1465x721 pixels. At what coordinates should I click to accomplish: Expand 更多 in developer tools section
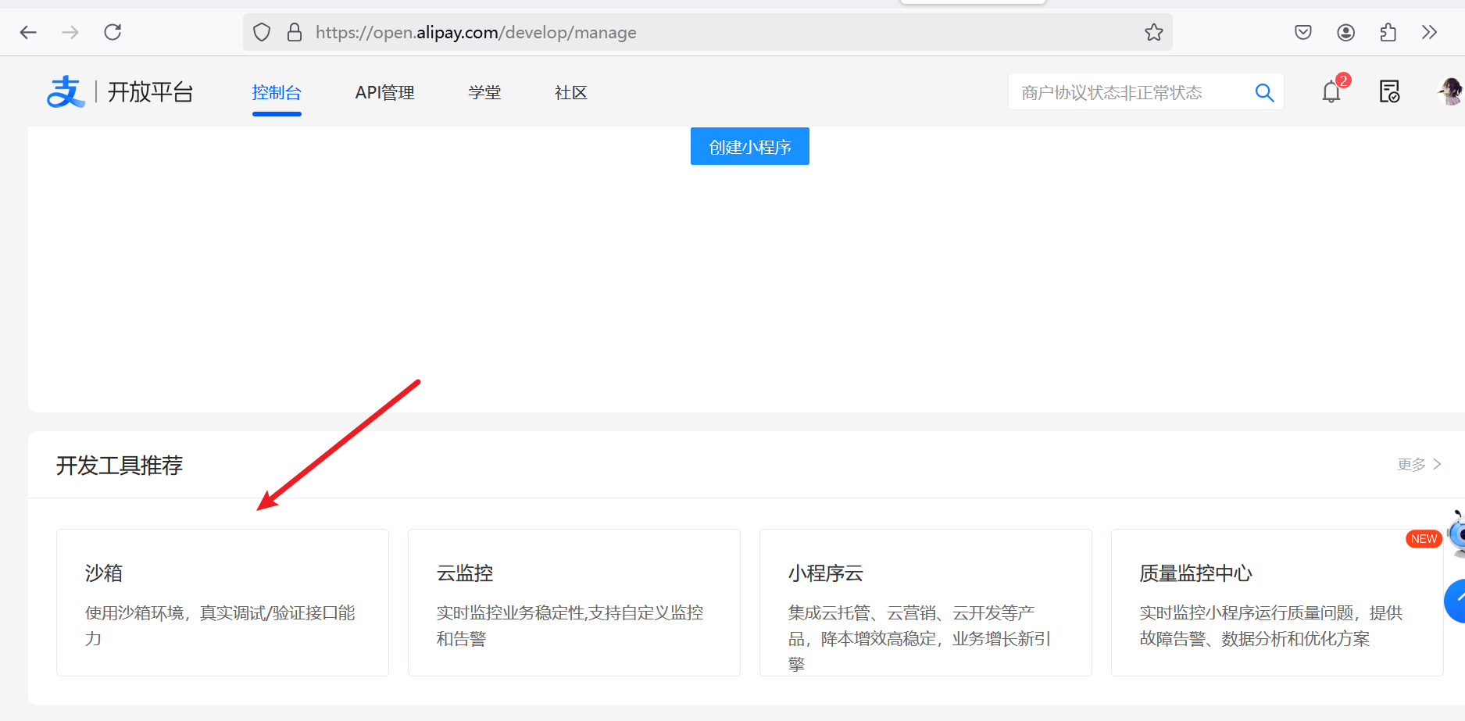[x=1419, y=465]
